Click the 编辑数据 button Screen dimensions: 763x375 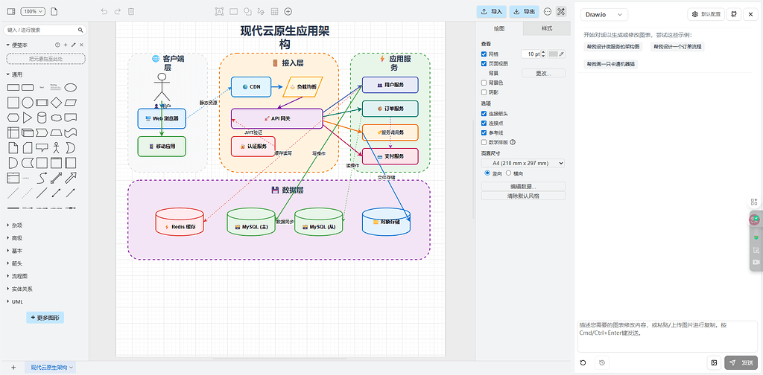click(x=523, y=187)
